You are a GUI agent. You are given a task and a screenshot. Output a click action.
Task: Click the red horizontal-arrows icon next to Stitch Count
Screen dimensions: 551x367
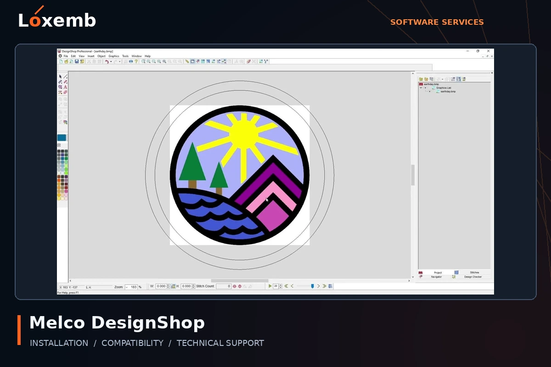click(234, 286)
